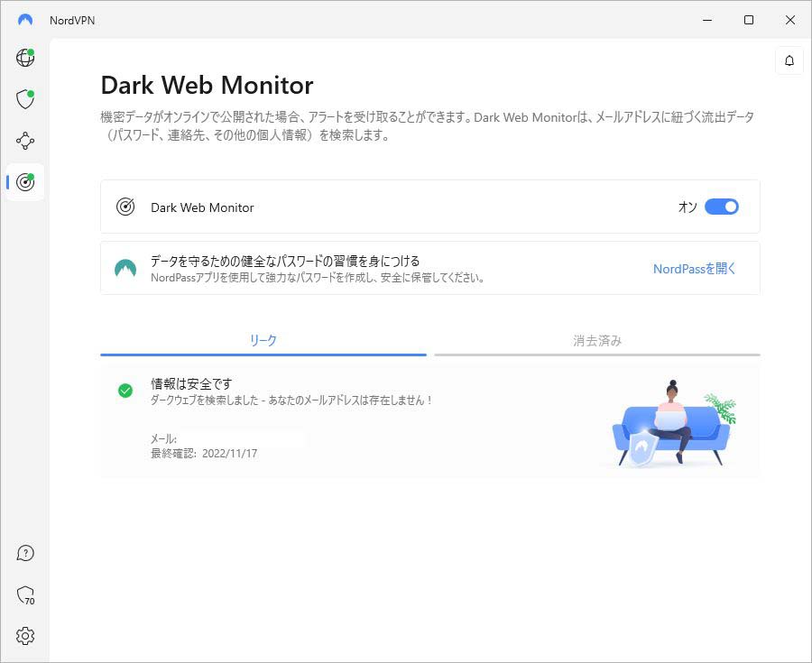Turn off the Dark Web Monitor switch
The height and width of the screenshot is (663, 812).
[722, 207]
